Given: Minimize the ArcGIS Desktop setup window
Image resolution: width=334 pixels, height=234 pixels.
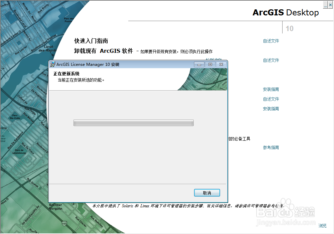Looking at the screenshot, I should tap(325, 5).
